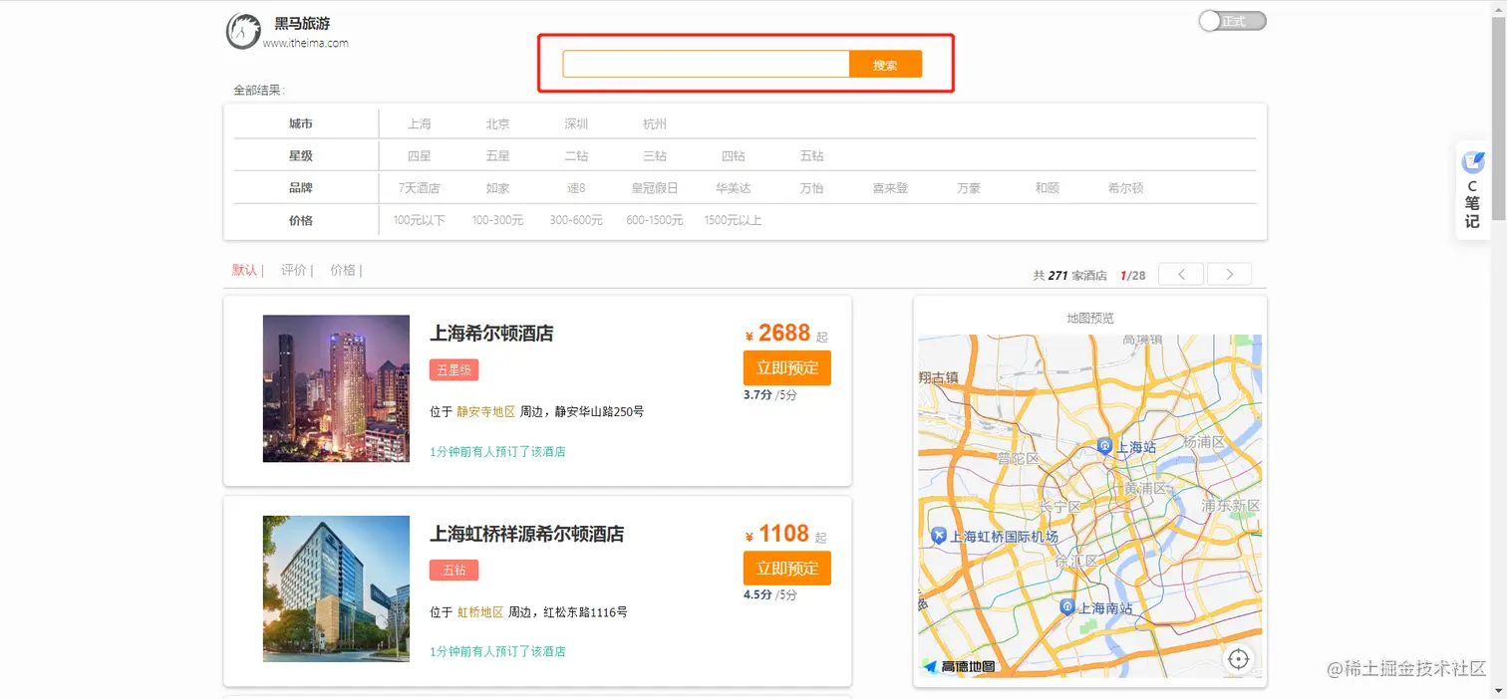Filter brand 万豪
Viewport: 1507px width, 699px height.
pos(969,188)
